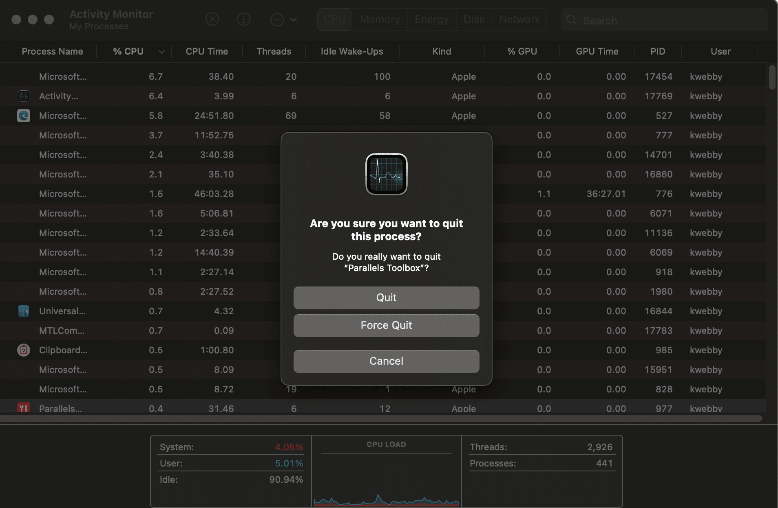This screenshot has width=778, height=508.
Task: Click the stop process toolbar icon
Action: click(x=212, y=19)
